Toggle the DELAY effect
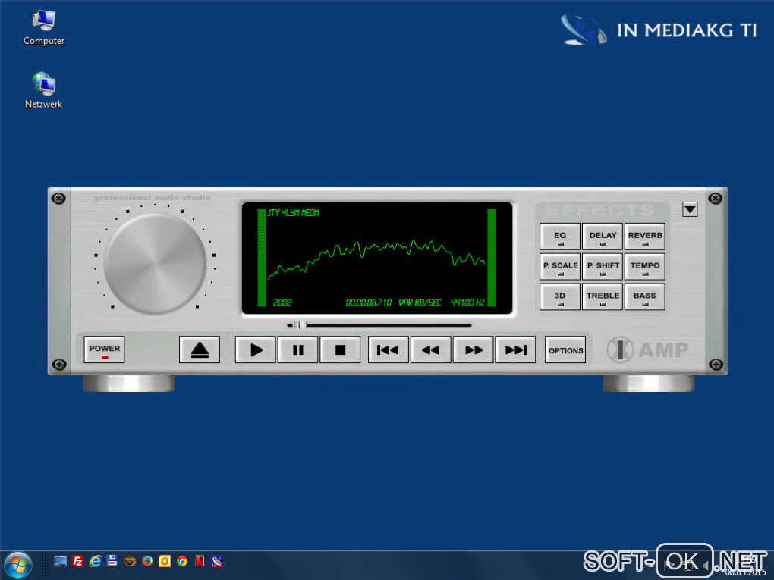Image resolution: width=774 pixels, height=580 pixels. click(x=603, y=237)
